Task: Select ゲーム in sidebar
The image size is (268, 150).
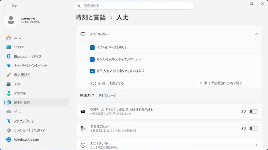Action: coord(36,112)
